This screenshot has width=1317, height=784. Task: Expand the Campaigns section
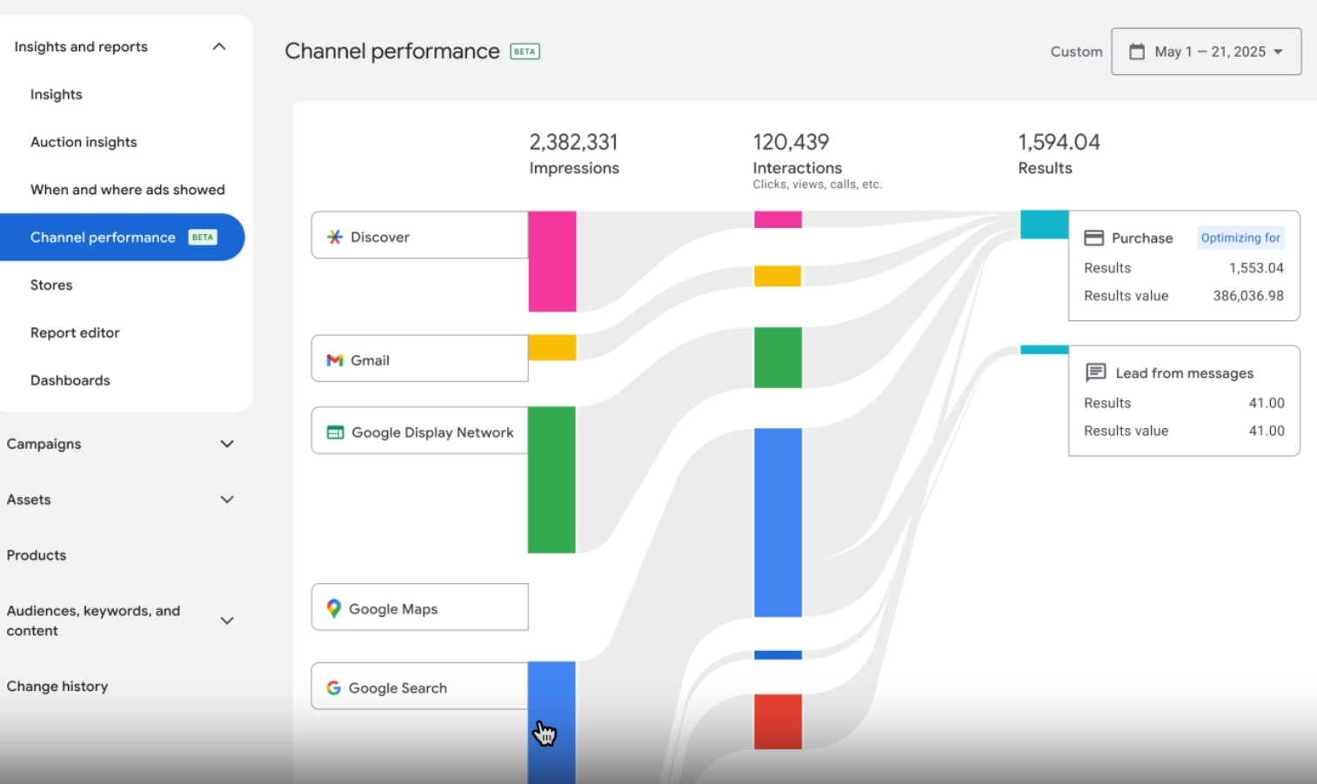(227, 444)
